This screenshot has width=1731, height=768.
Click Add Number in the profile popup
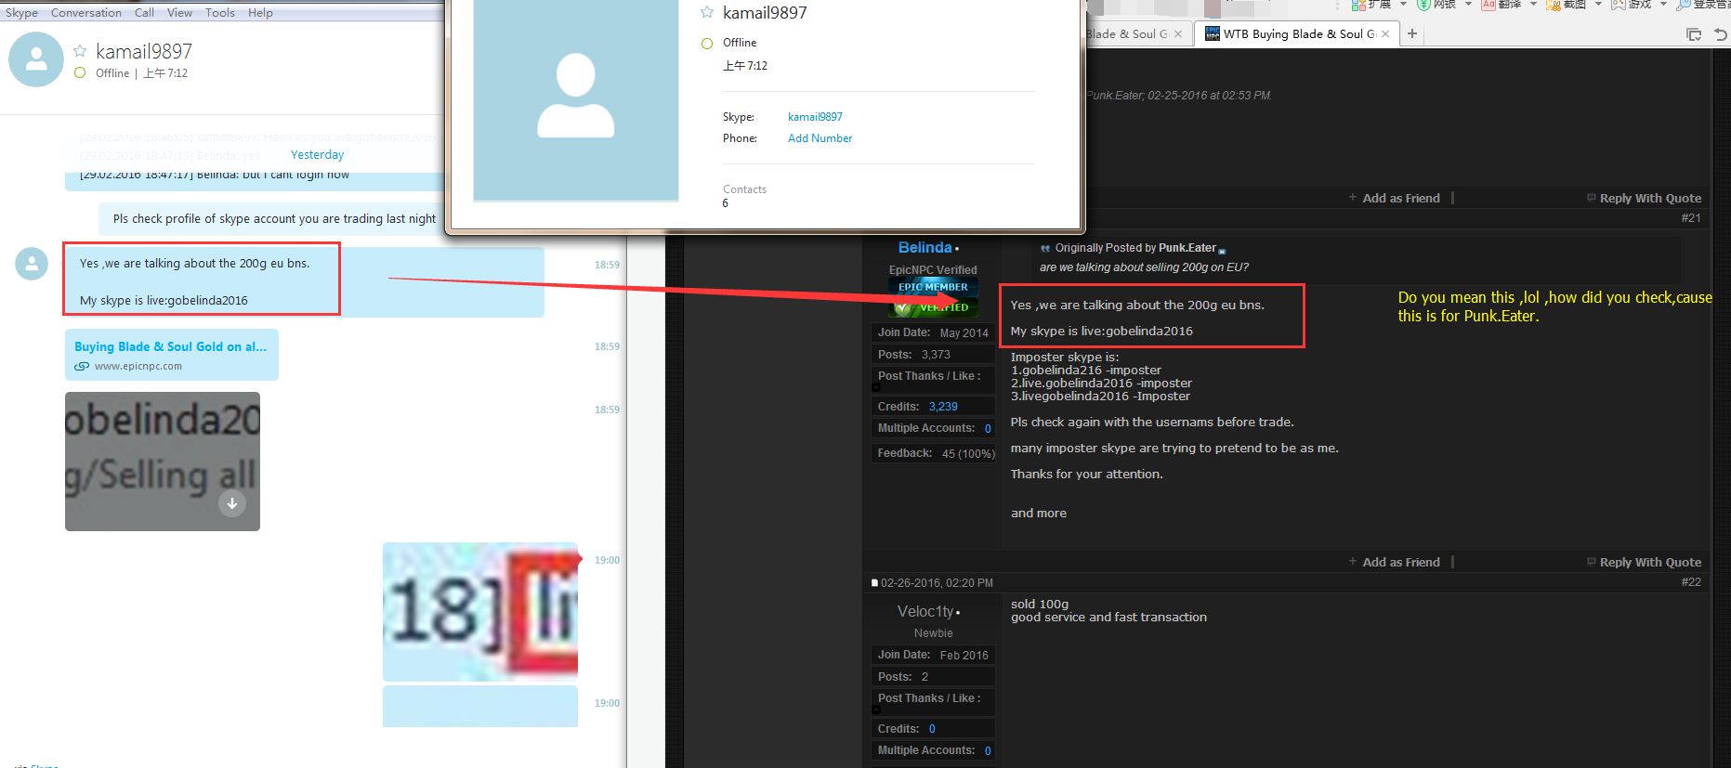click(820, 138)
